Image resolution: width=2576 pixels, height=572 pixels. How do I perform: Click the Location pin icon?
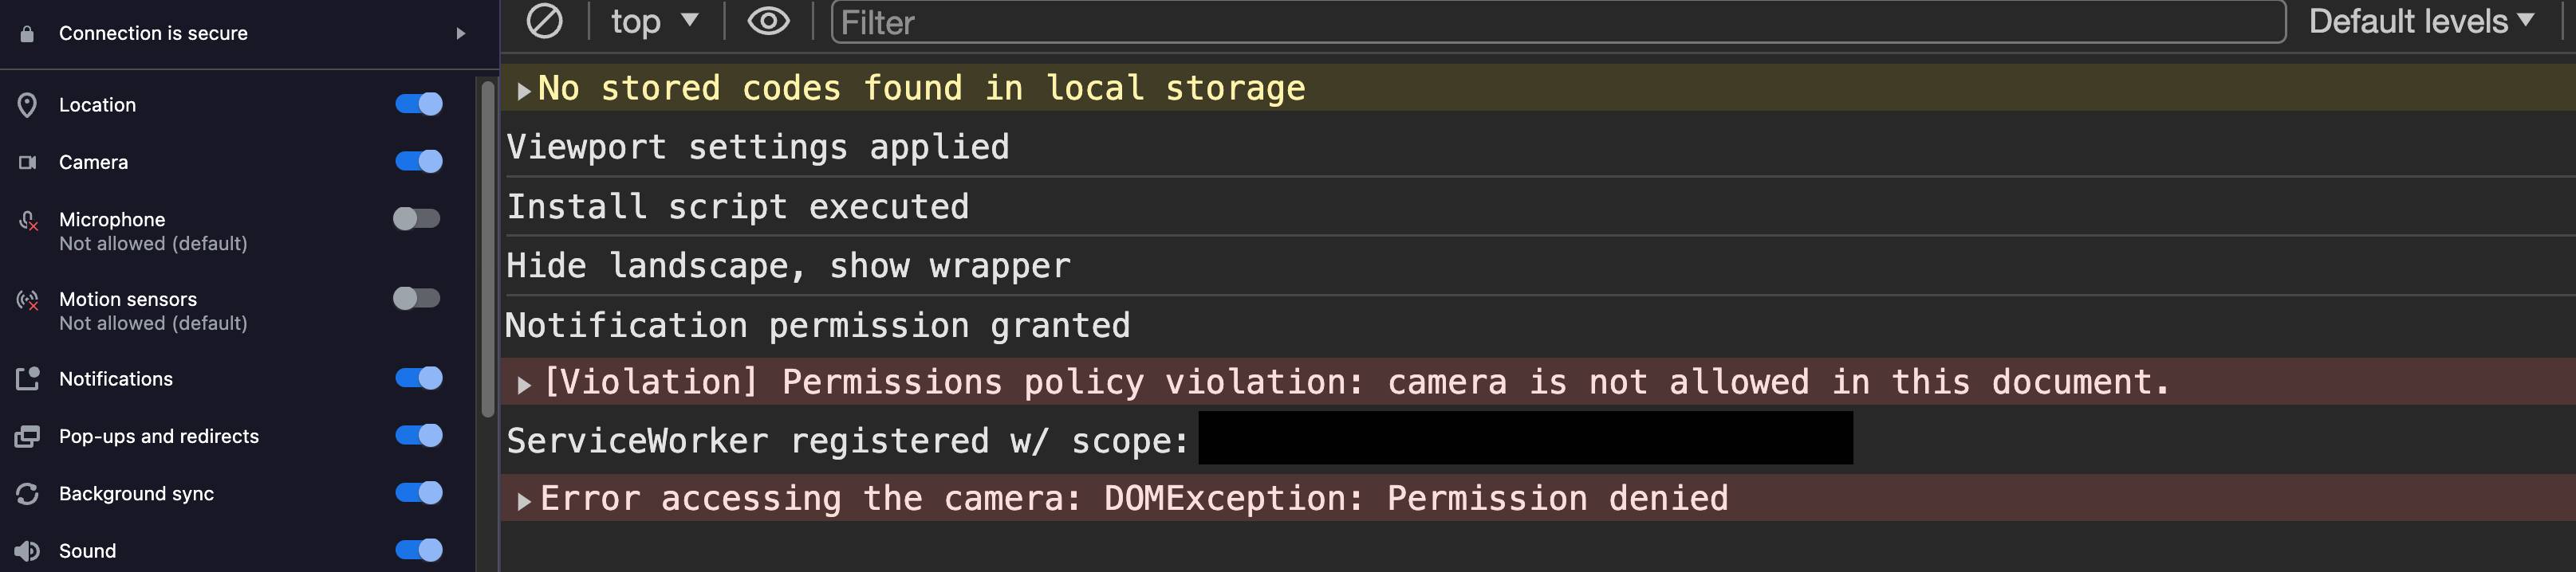click(x=28, y=104)
